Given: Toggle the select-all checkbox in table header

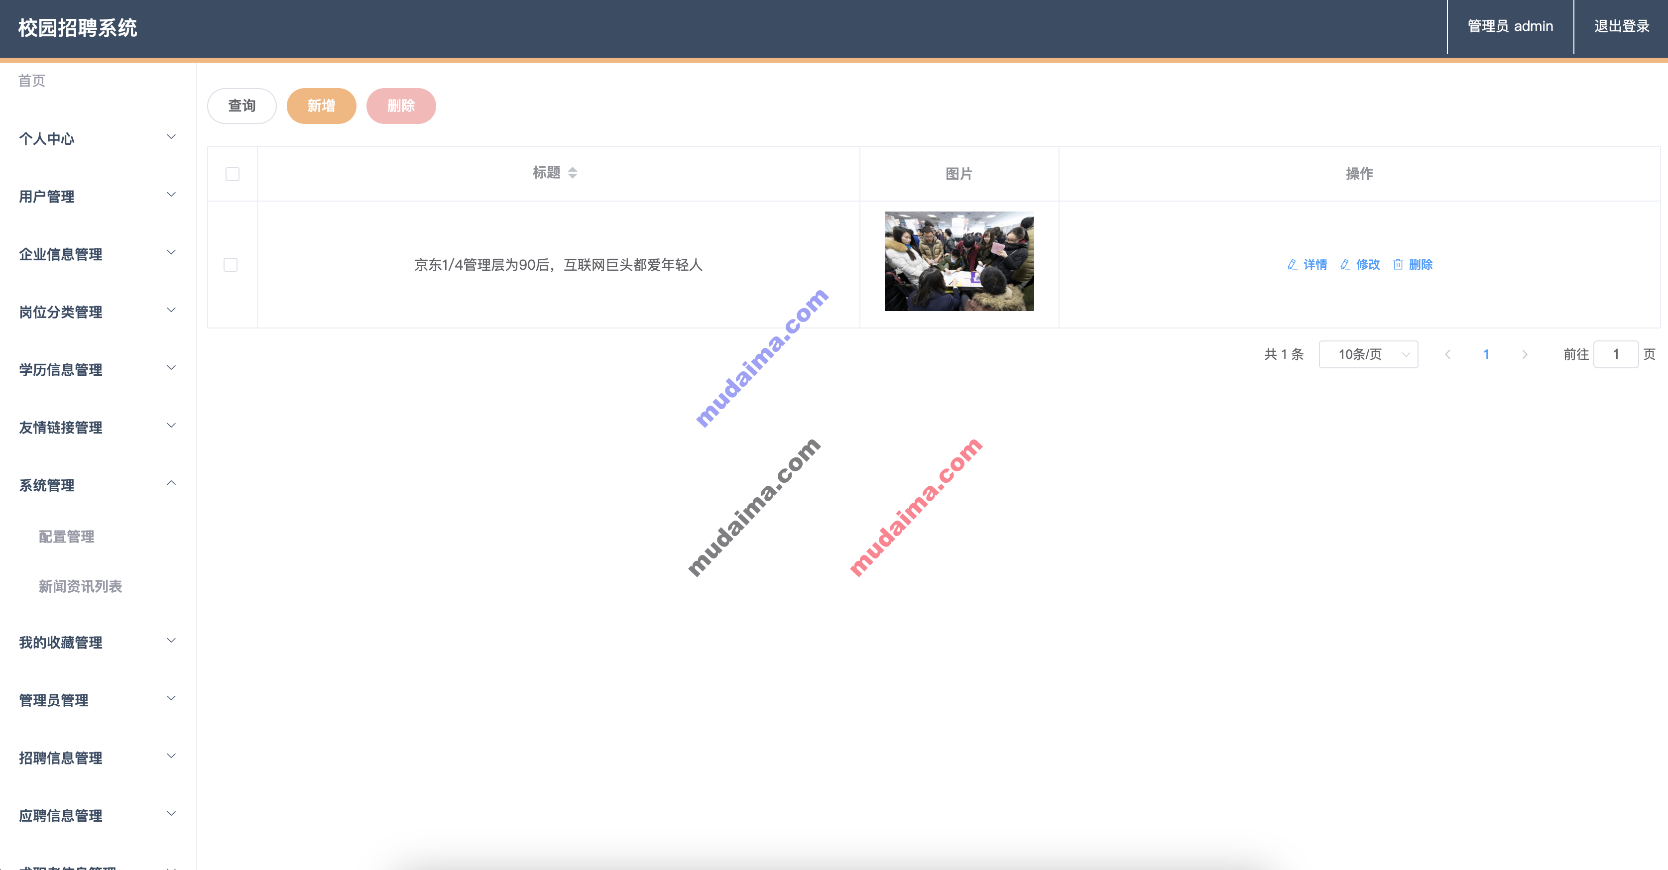Looking at the screenshot, I should tap(233, 174).
